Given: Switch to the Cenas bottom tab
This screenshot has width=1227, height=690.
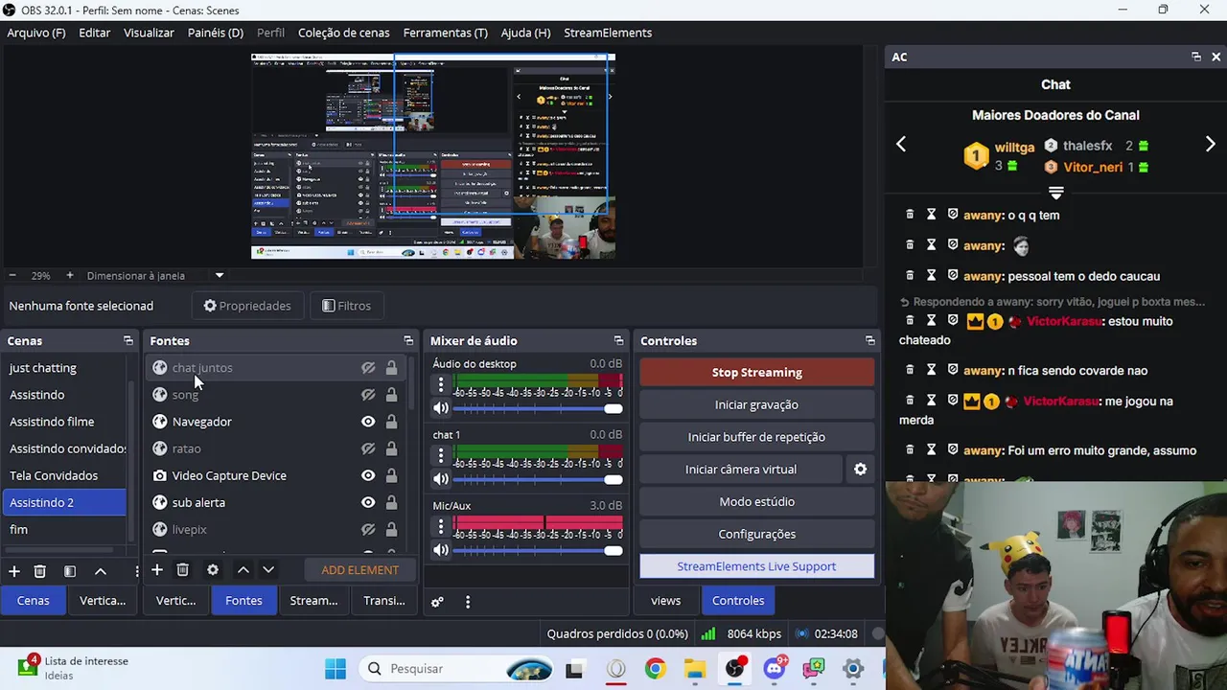Looking at the screenshot, I should pos(34,601).
